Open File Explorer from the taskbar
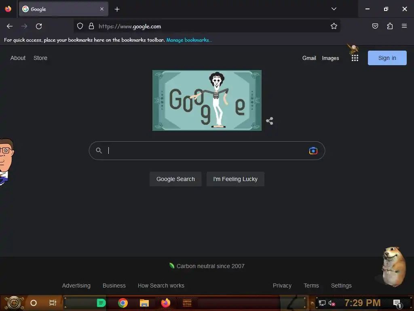 click(144, 303)
